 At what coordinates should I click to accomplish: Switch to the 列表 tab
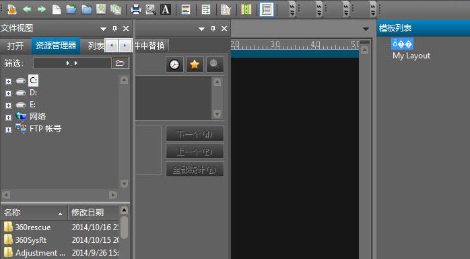96,46
